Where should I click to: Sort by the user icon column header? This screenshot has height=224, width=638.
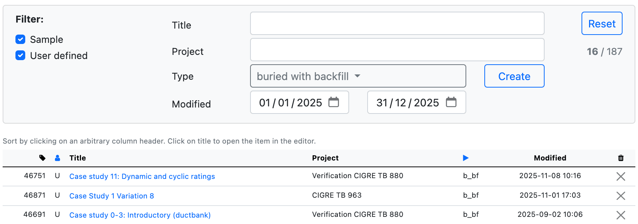(57, 158)
